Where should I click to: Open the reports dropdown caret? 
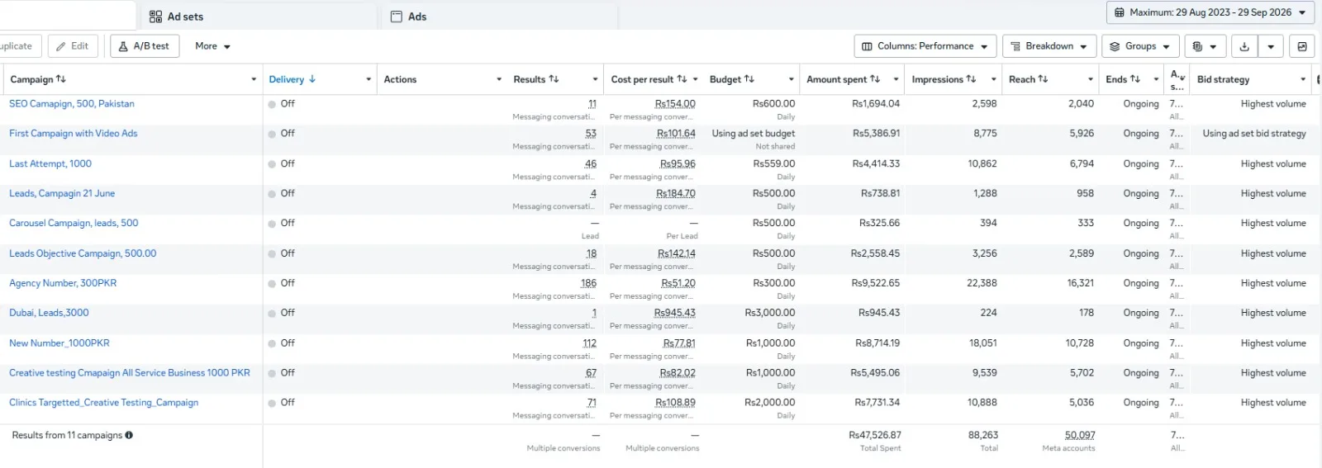click(1214, 47)
